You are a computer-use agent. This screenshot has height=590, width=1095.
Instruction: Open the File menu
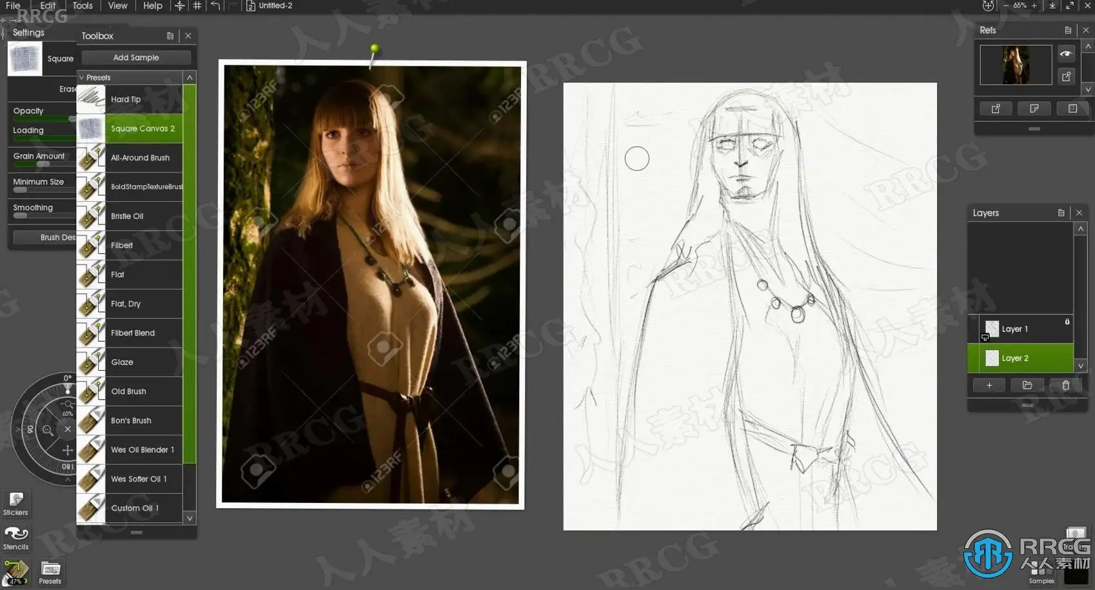[x=13, y=5]
